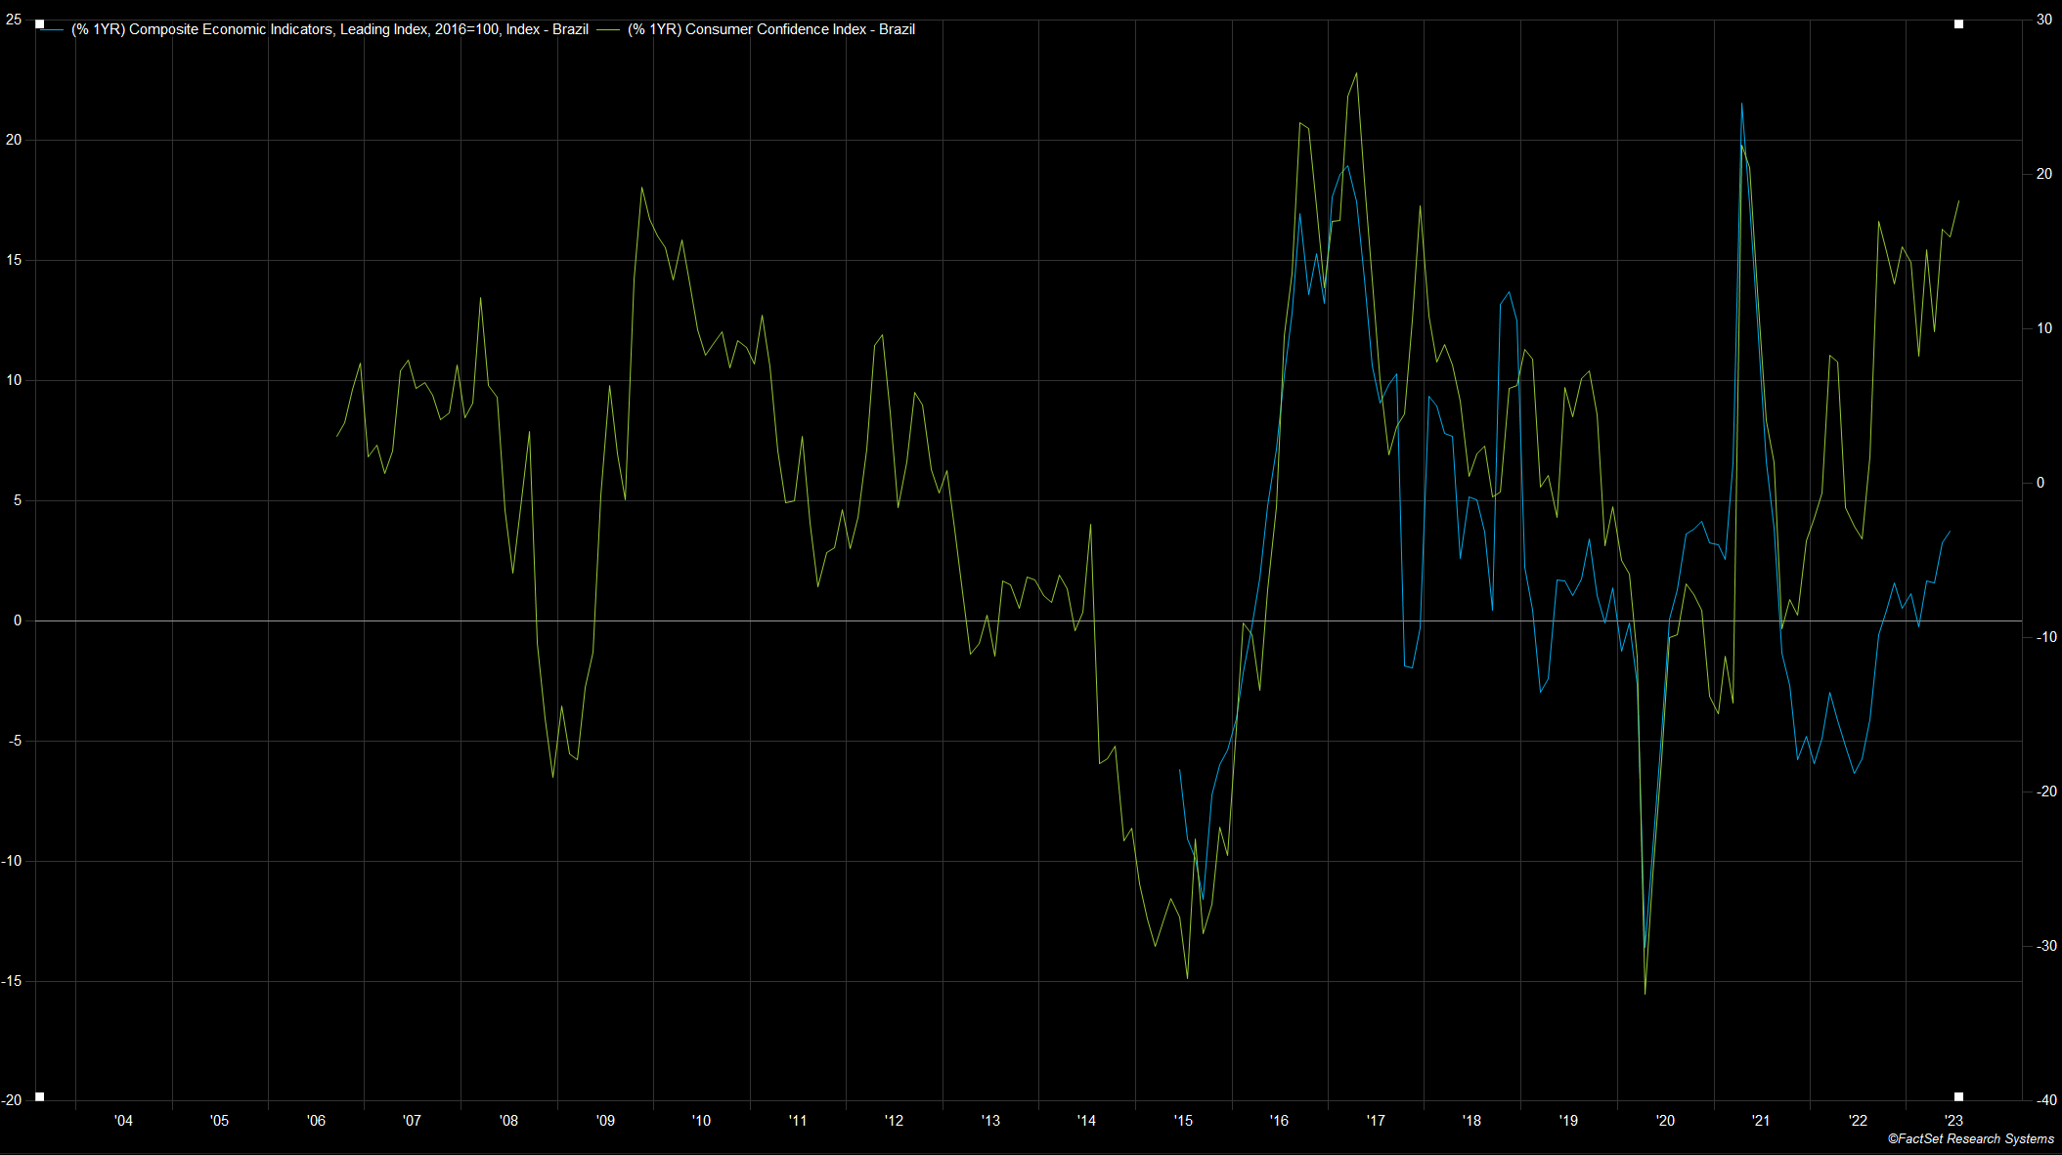Click the green legend line swatch
The height and width of the screenshot is (1155, 2062).
click(610, 29)
